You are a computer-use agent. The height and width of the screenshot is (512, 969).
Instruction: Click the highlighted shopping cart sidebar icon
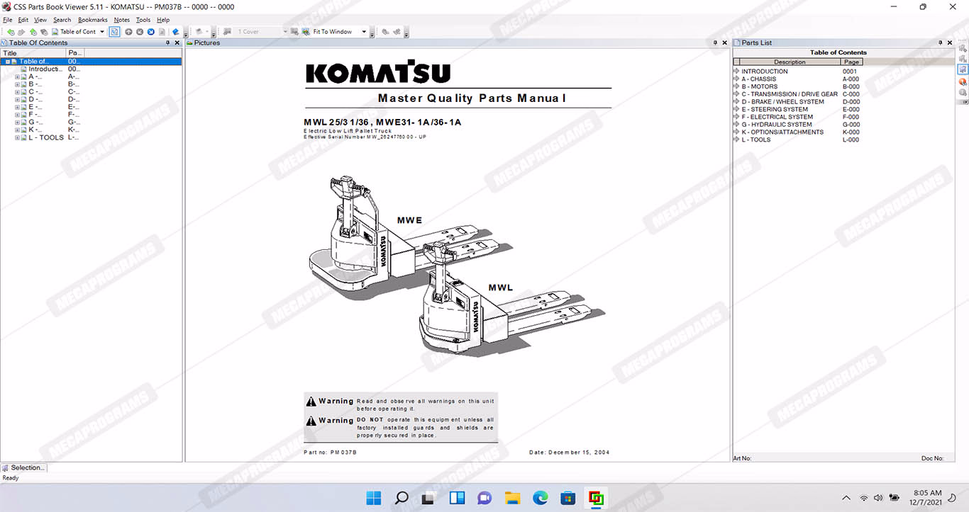pos(963,70)
